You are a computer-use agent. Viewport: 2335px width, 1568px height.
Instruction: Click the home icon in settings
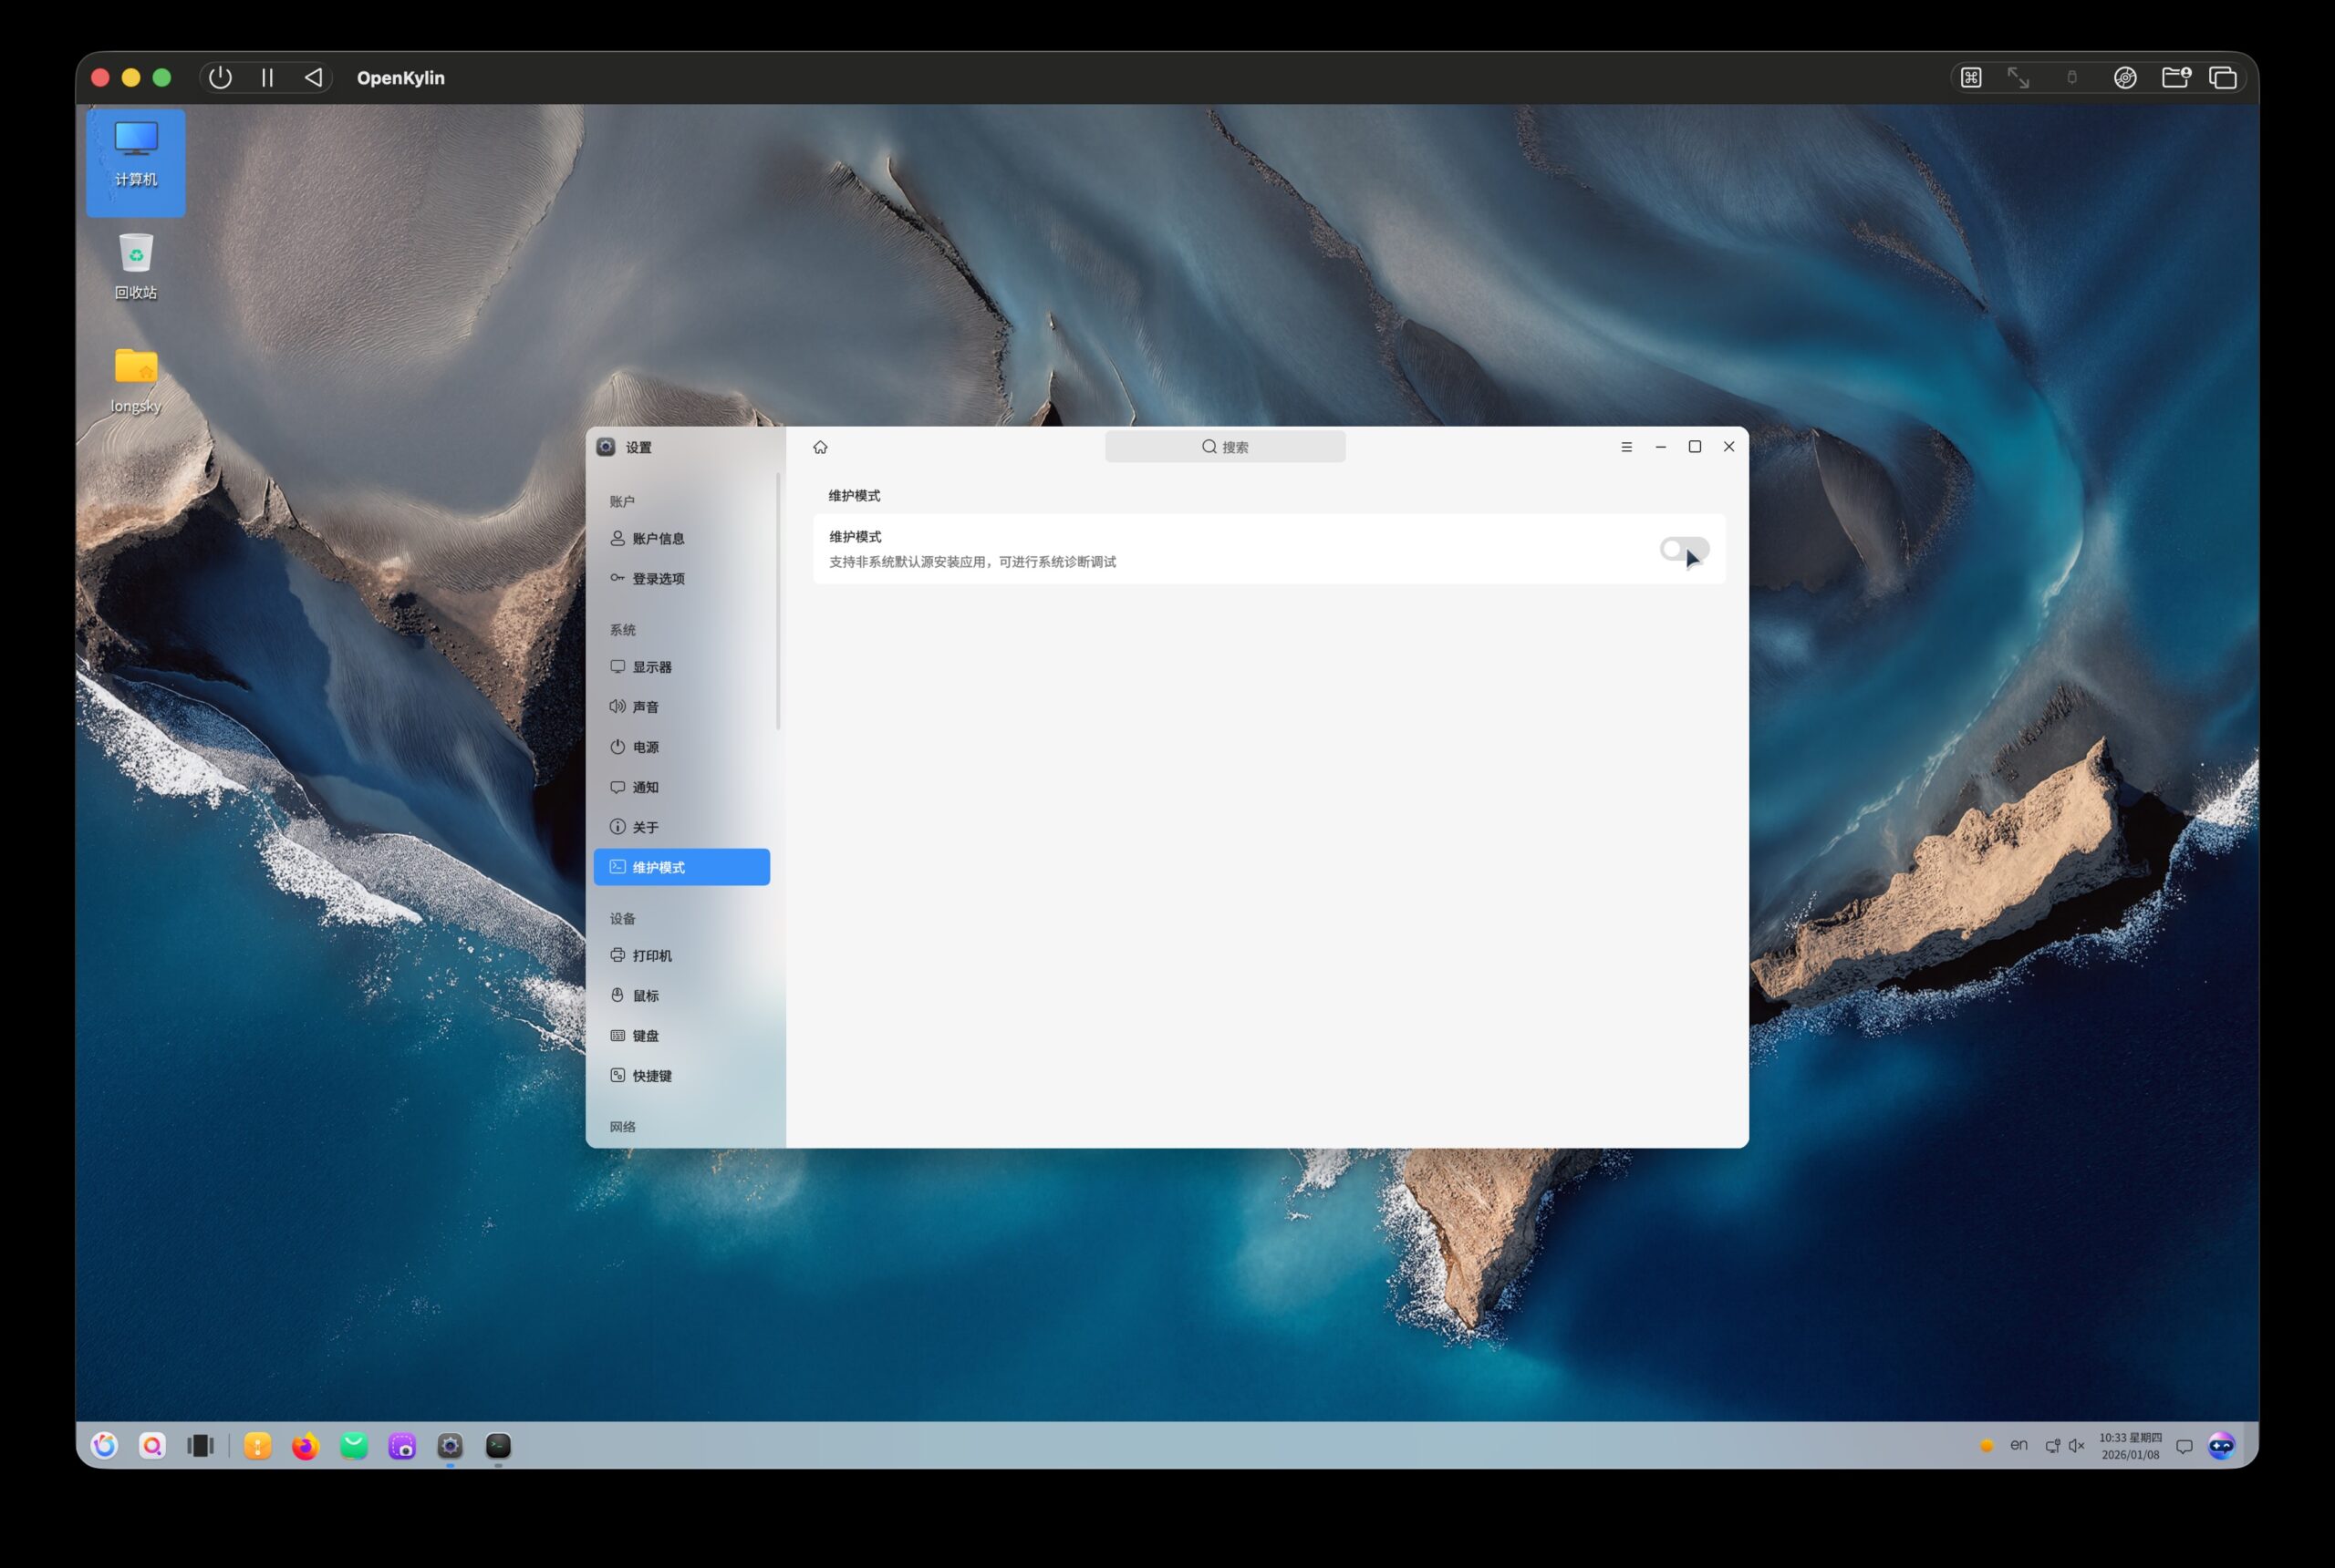[820, 447]
